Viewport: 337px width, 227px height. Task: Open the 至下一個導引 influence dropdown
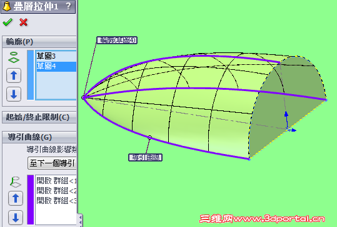click(x=52, y=163)
